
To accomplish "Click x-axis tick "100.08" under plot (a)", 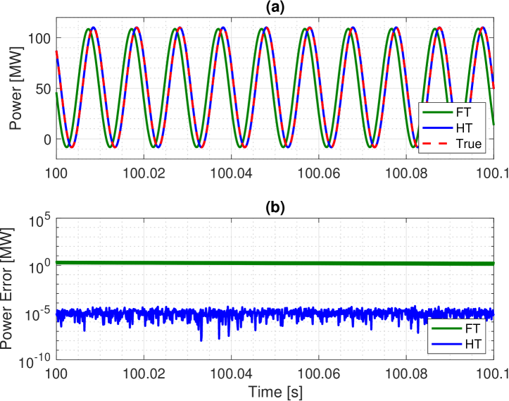I will point(406,173).
